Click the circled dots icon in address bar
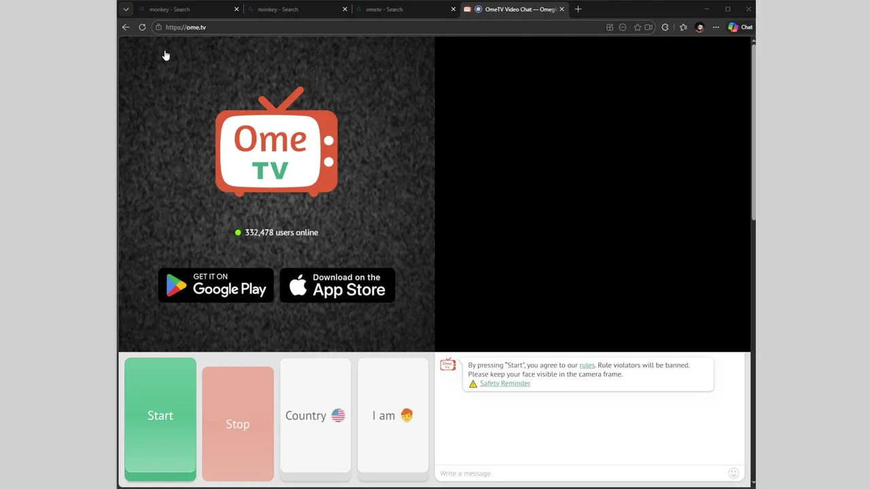Viewport: 870px width, 489px height. pyautogui.click(x=623, y=27)
